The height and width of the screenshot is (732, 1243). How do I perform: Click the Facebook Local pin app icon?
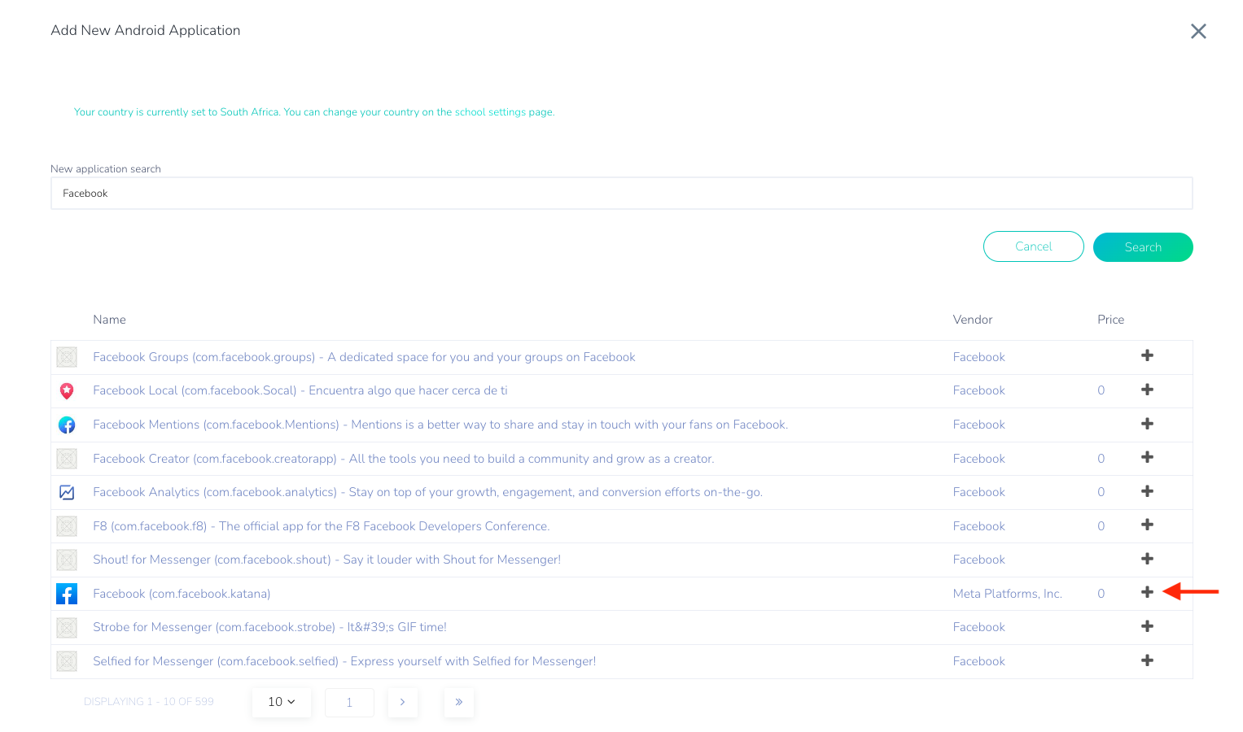pos(67,391)
